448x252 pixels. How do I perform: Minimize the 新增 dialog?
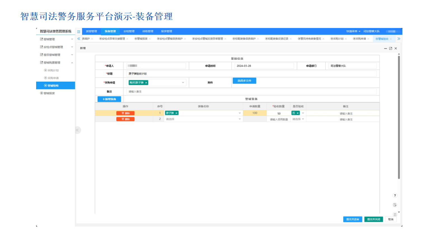click(x=385, y=48)
